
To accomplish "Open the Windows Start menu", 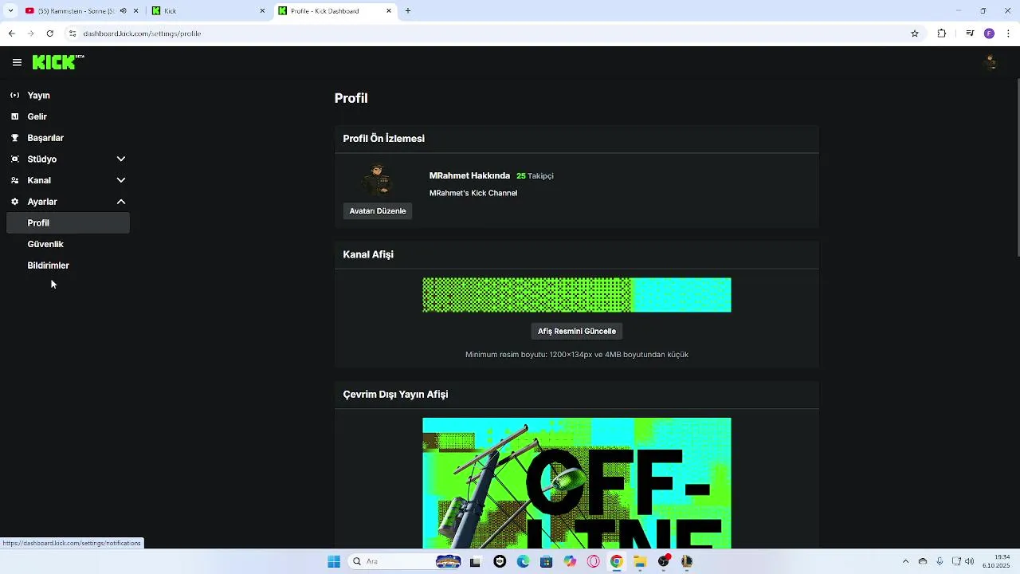I will (334, 561).
